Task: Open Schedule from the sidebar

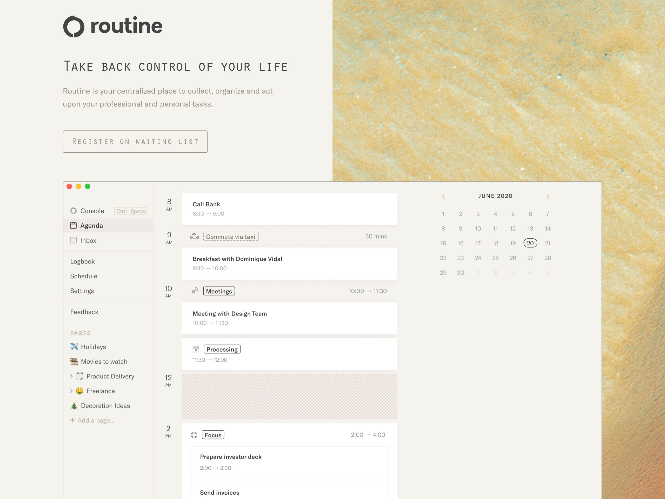Action: 84,276
